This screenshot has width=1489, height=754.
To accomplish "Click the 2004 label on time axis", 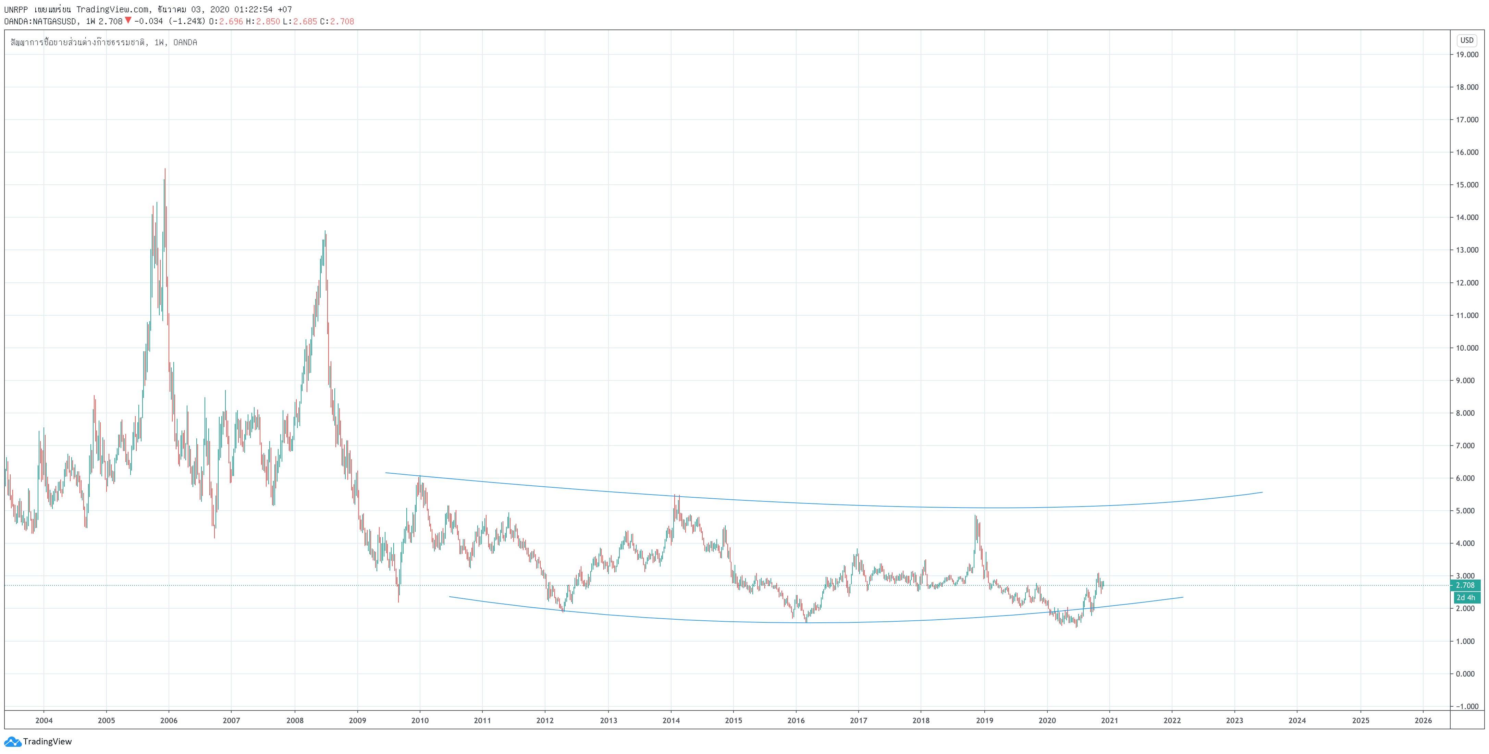I will coord(44,720).
